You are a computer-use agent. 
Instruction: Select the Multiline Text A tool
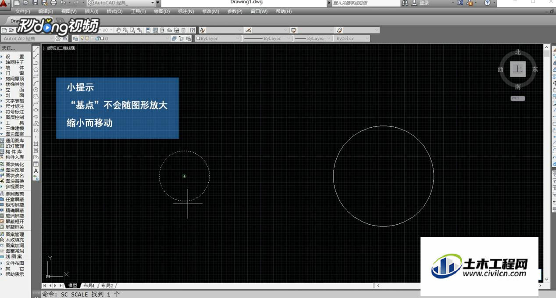coord(36,170)
